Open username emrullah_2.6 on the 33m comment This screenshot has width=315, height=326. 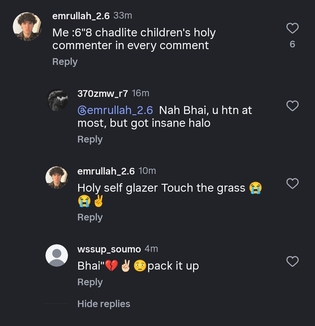[x=81, y=16]
